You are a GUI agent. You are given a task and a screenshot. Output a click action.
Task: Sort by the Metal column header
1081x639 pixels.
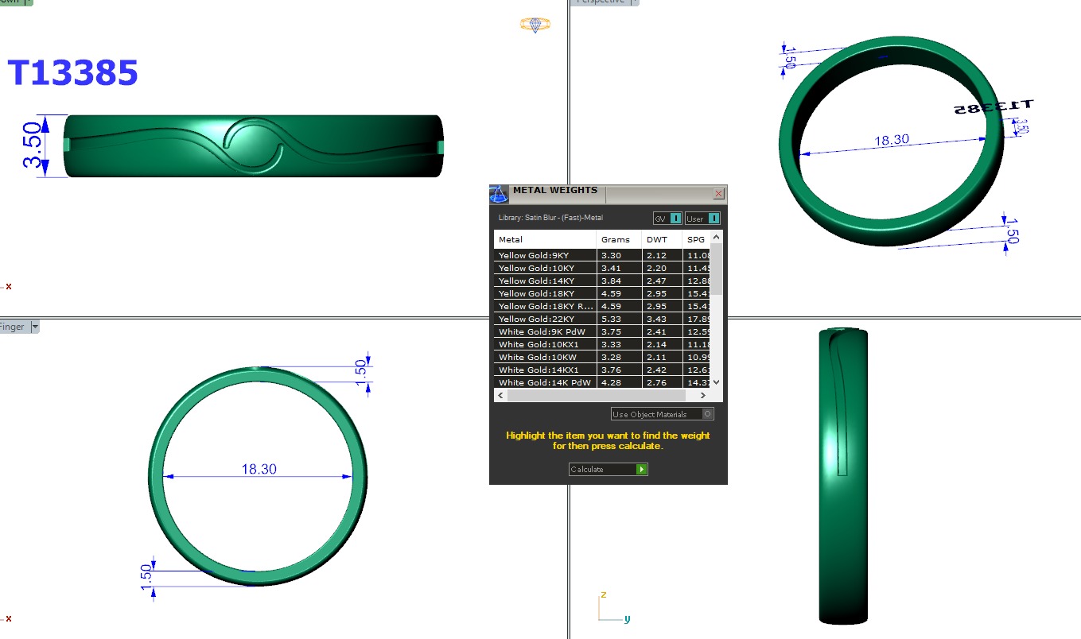[x=545, y=239]
